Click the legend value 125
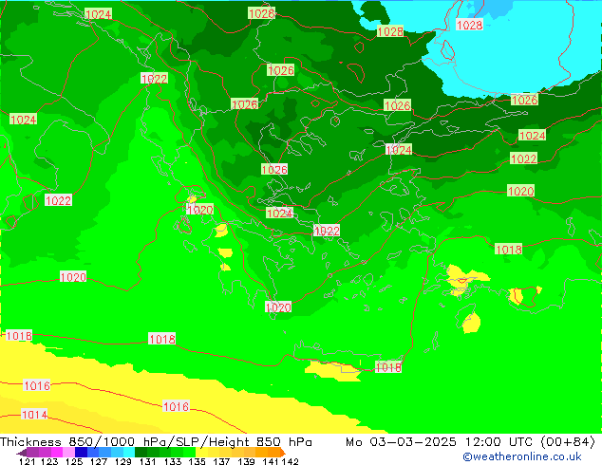The image size is (602, 465). (74, 461)
